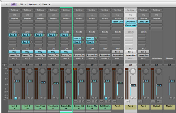The height and width of the screenshot is (113, 176).
Task: Adjust pan knob on Output channel
Action: coord(159,71)
